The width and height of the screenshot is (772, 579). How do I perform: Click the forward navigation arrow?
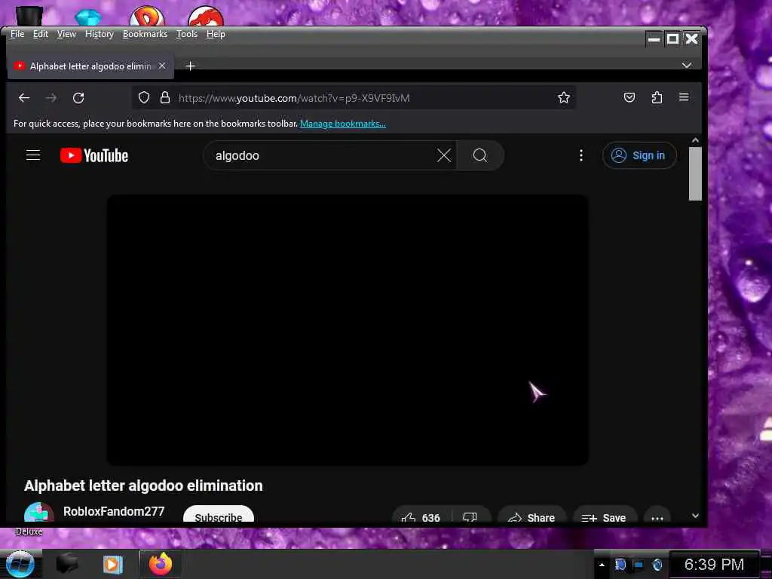[x=51, y=98]
